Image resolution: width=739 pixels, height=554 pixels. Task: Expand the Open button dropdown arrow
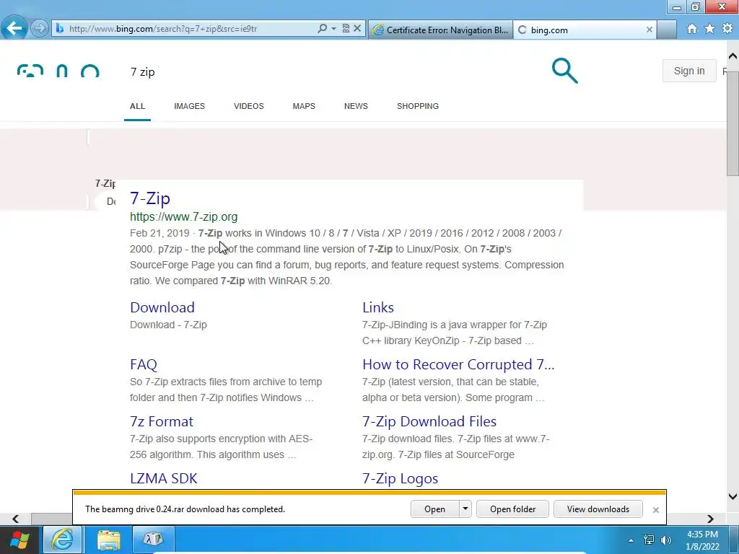pos(465,509)
